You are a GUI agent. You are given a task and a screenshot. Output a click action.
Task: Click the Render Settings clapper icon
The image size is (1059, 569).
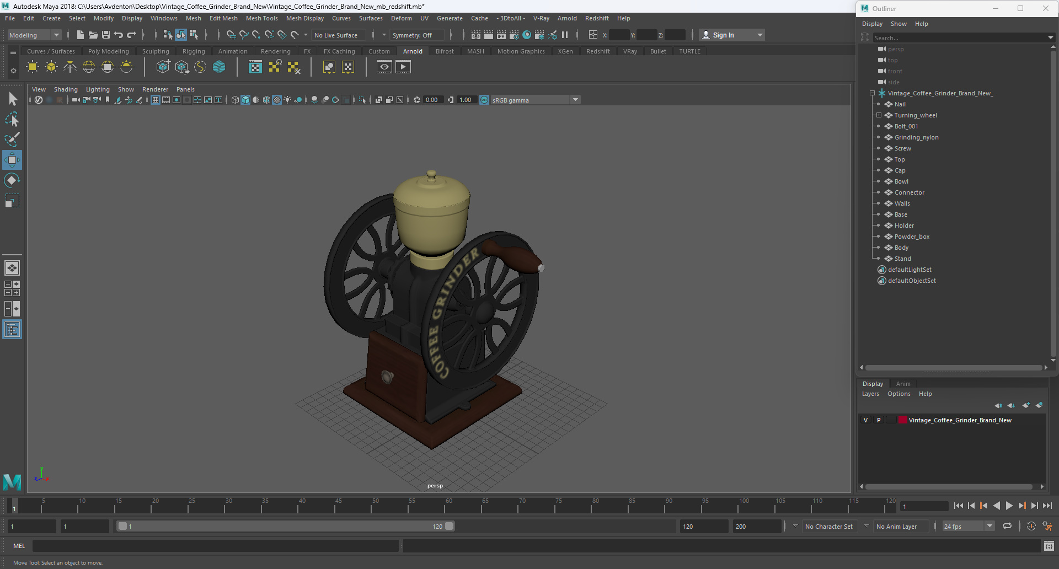(x=514, y=35)
